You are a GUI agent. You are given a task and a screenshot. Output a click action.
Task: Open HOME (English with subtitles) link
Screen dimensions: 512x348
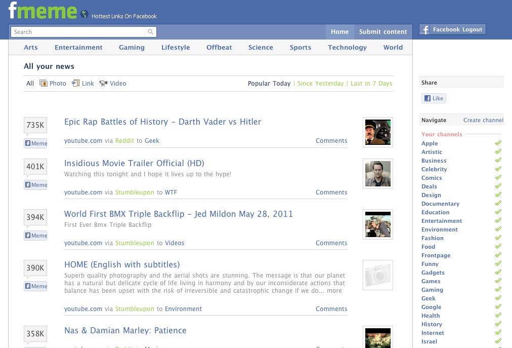point(122,264)
